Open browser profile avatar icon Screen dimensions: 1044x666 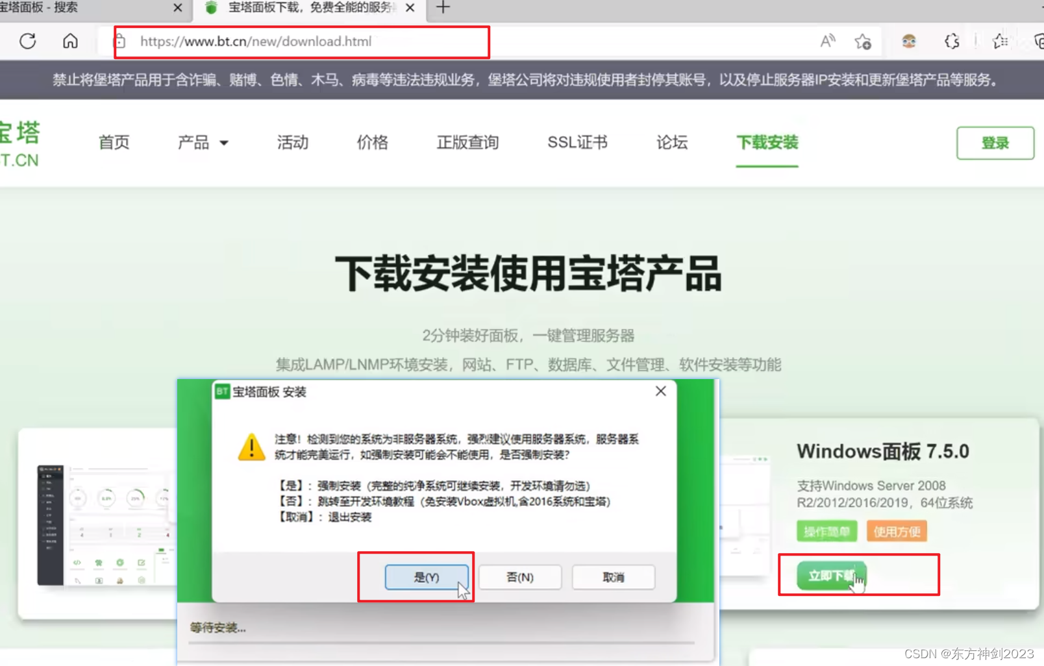(909, 42)
